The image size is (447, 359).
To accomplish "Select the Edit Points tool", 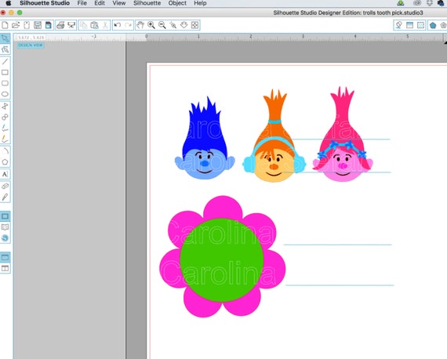I will (5, 49).
